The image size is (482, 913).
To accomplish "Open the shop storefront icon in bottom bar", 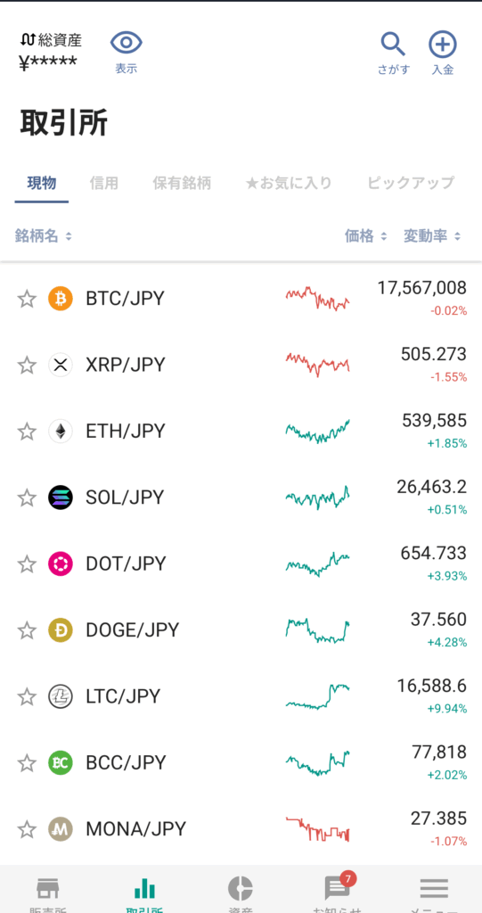I will (48, 889).
